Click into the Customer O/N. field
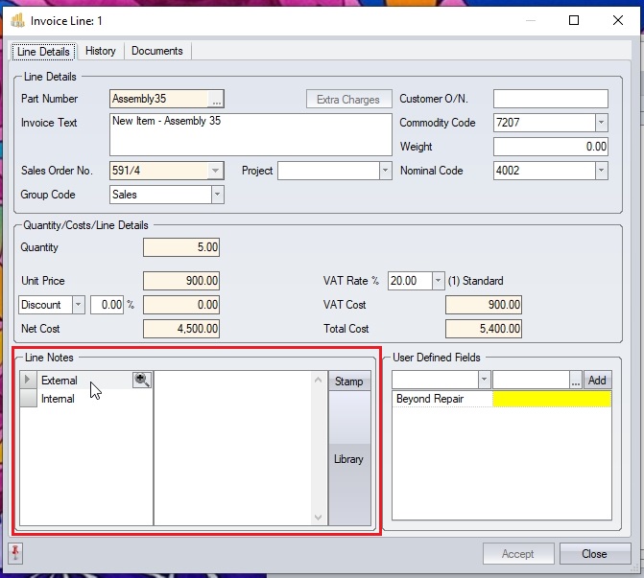The width and height of the screenshot is (644, 578). (x=550, y=99)
